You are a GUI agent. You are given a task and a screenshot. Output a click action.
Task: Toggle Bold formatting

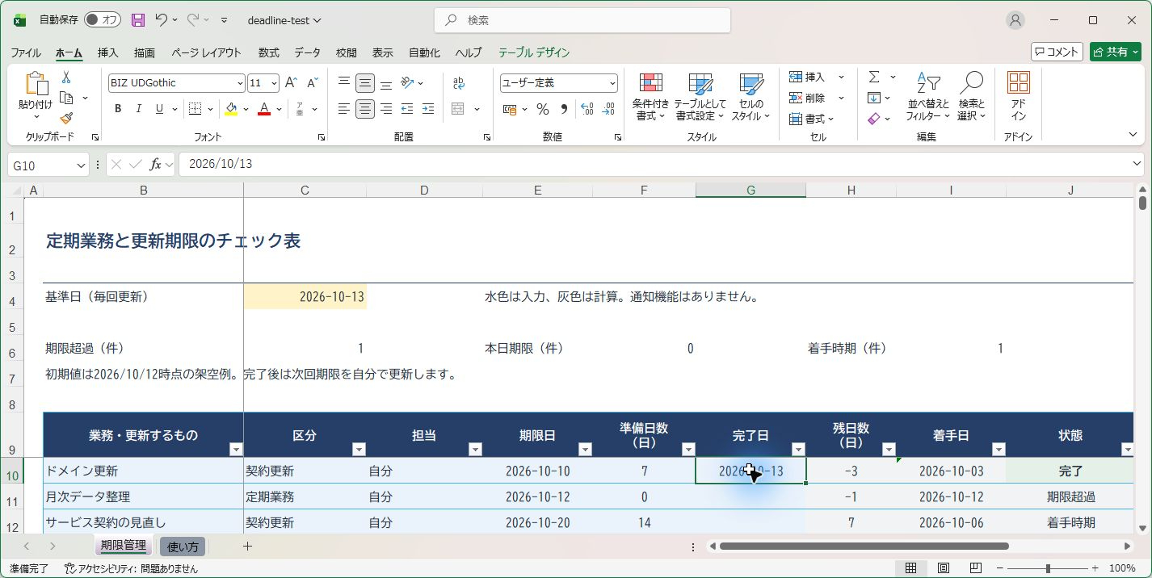coord(118,109)
